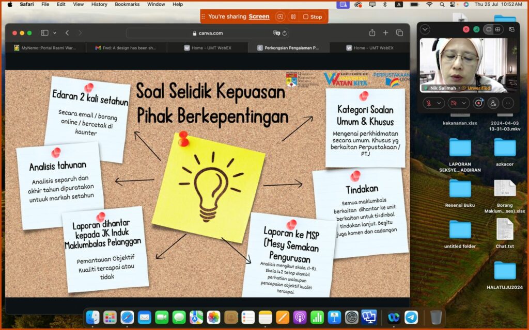Open the Window menu
This screenshot has height=330, width=529.
pyautogui.click(x=156, y=4)
